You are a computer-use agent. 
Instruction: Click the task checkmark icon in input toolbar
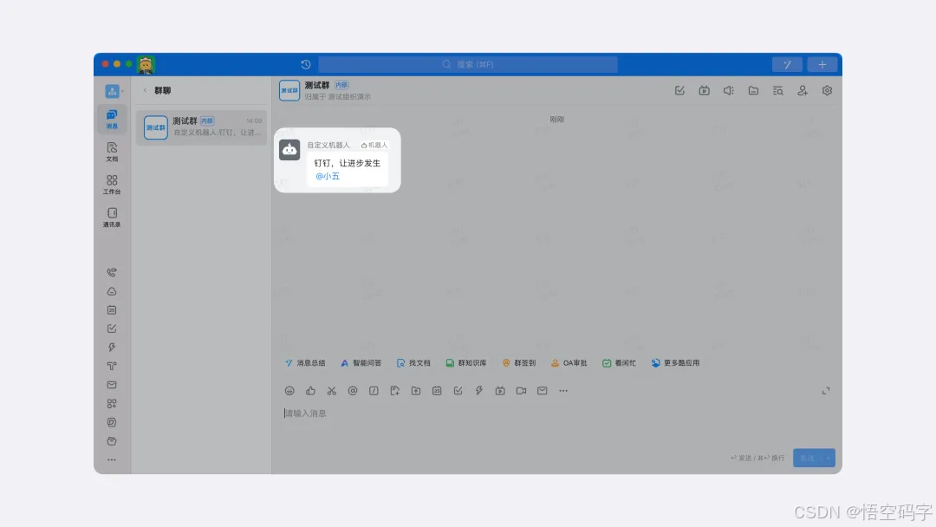[x=458, y=391]
